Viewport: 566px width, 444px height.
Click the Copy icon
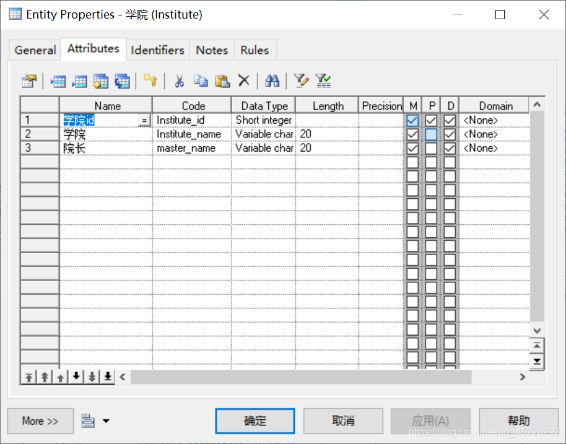[201, 81]
